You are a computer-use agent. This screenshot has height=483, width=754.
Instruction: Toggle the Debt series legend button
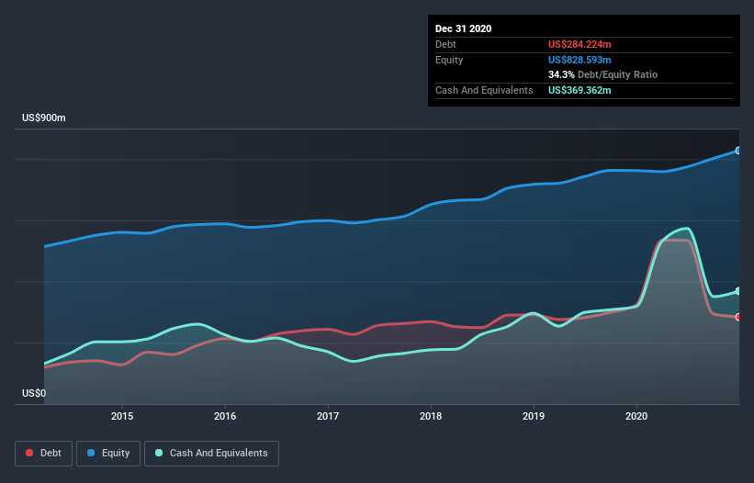pyautogui.click(x=44, y=454)
